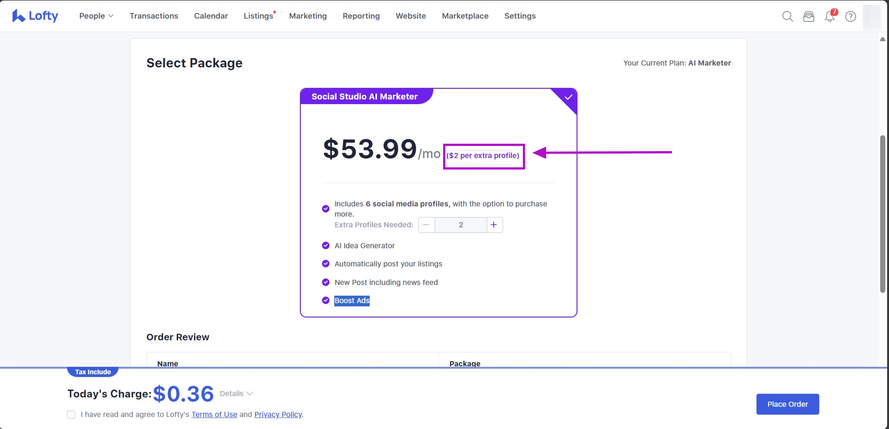Screen dimensions: 889x429
Task: Expand the charge Details dropdown
Action: point(236,394)
